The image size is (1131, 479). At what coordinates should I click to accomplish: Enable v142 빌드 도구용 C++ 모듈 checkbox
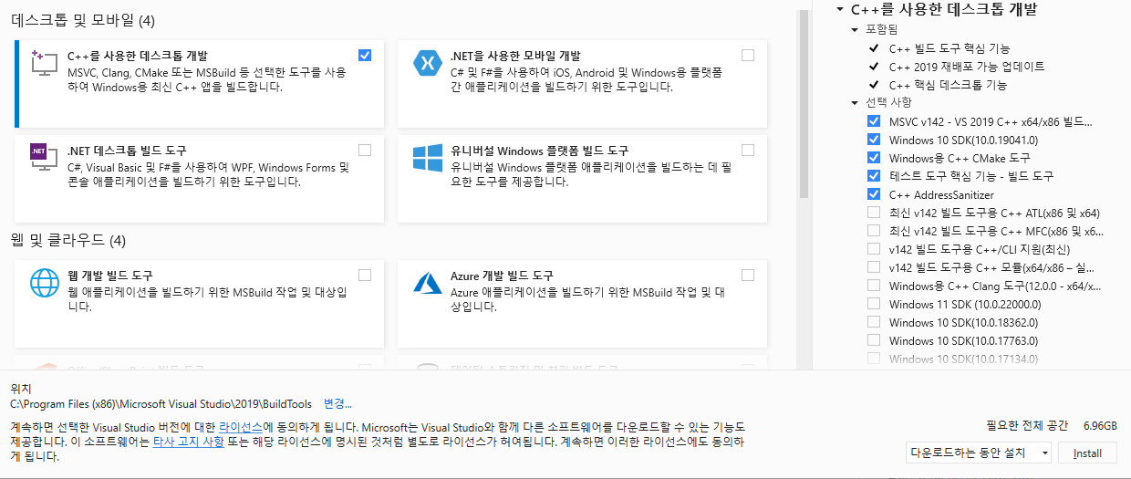874,267
